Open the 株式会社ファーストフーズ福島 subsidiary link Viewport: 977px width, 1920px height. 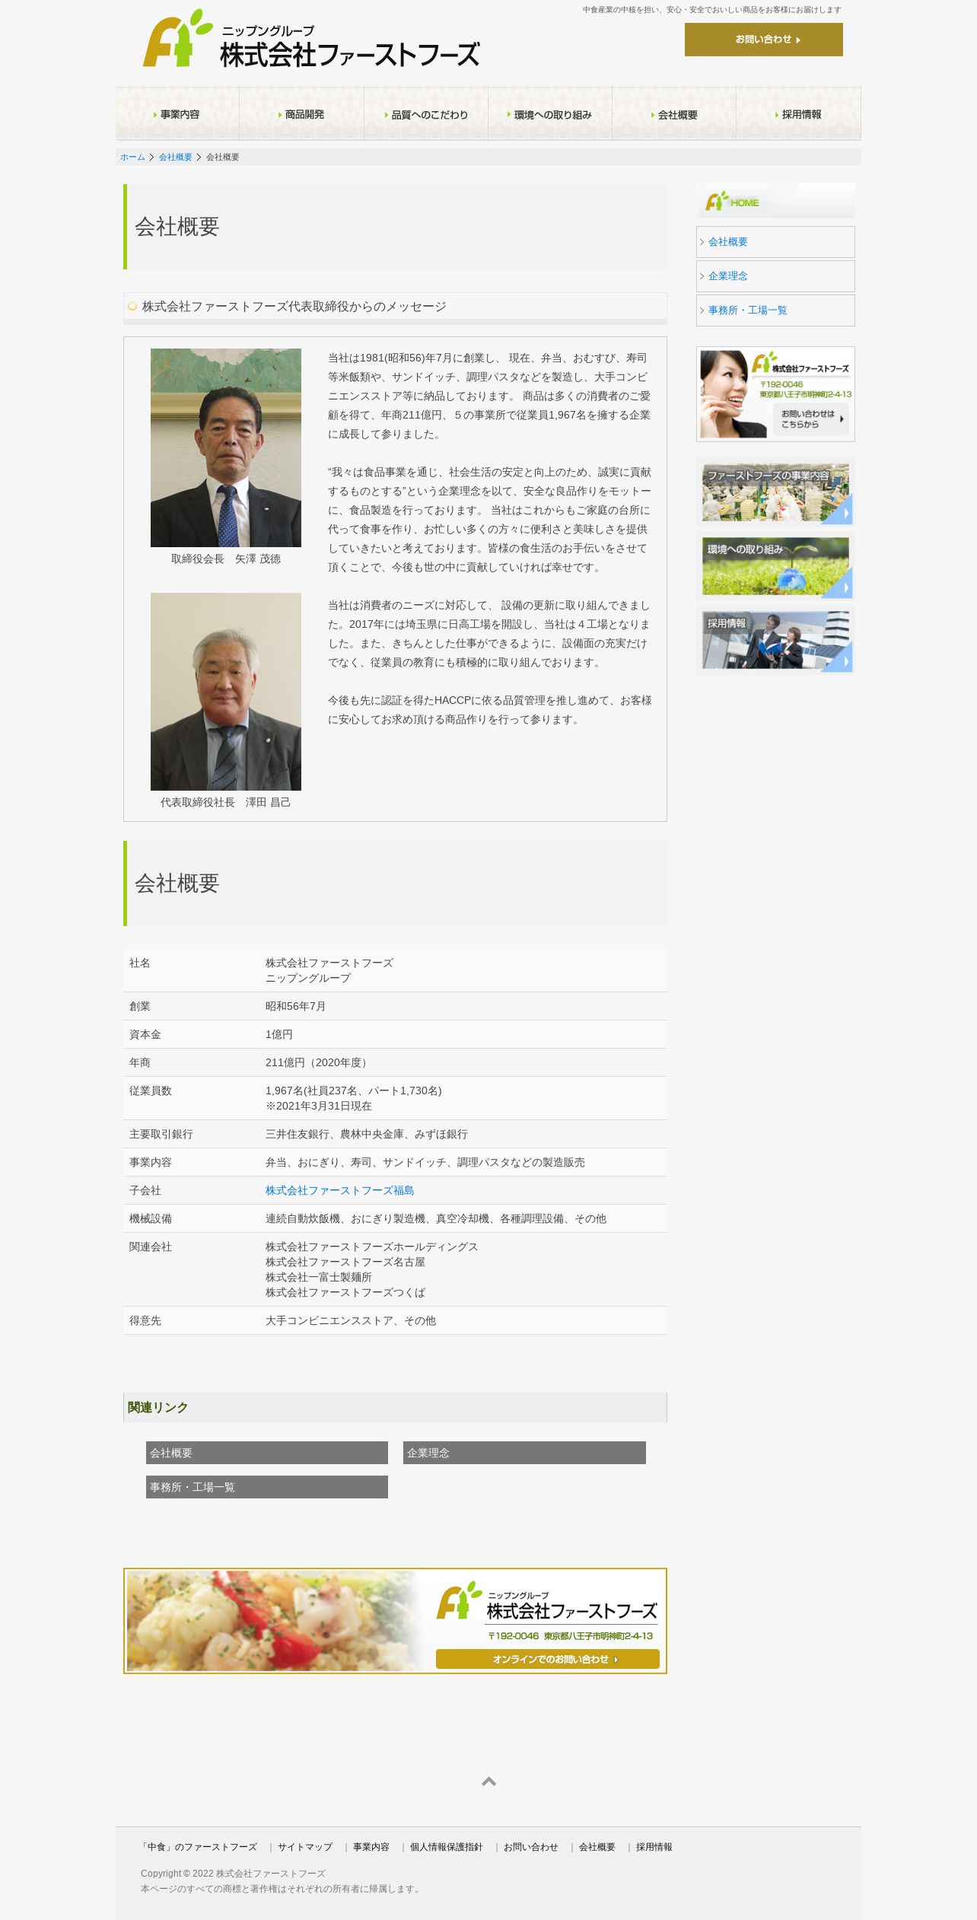click(339, 1190)
